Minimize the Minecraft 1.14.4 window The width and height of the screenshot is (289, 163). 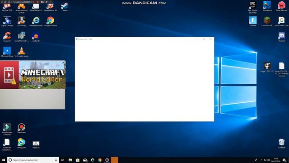(197, 39)
